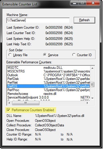Click the vertical scrollbar thumb in the counters list

coord(92,84)
